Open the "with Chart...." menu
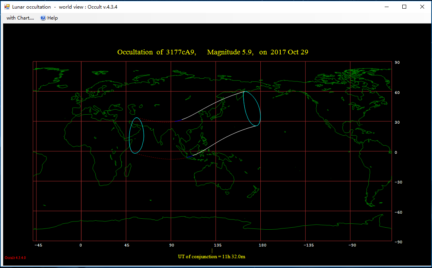The image size is (432, 268). click(20, 18)
